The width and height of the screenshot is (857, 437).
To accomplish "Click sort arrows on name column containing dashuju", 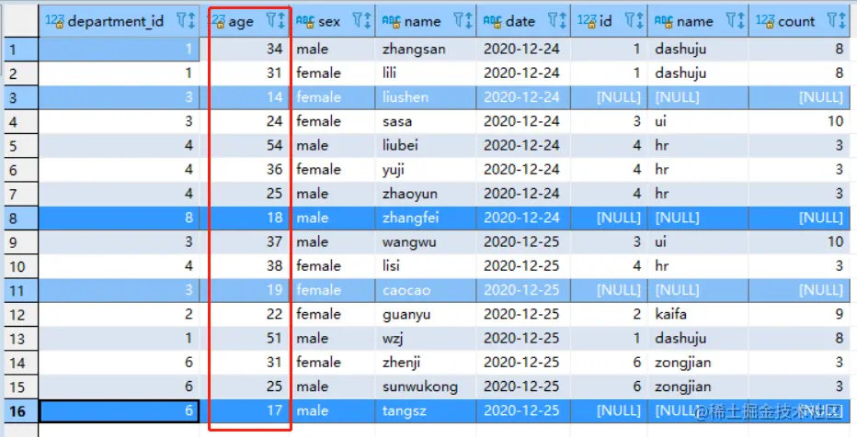I will pos(741,21).
